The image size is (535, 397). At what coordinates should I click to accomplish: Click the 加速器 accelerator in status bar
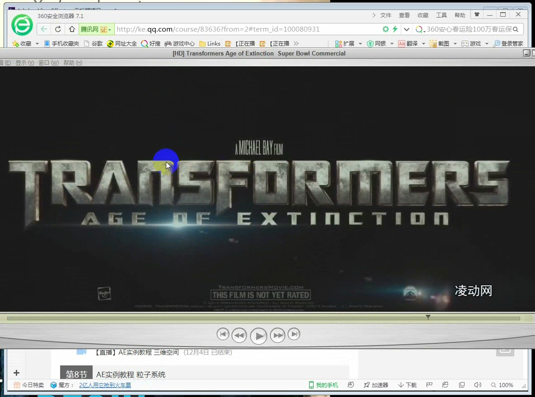point(376,385)
